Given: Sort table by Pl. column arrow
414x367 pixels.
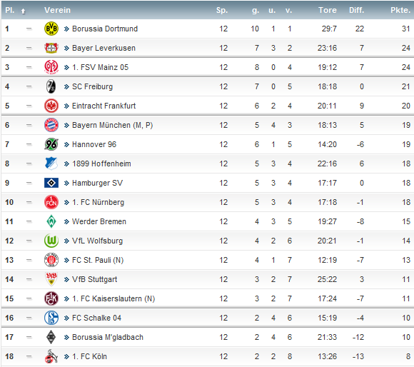Looking at the screenshot, I should point(24,11).
